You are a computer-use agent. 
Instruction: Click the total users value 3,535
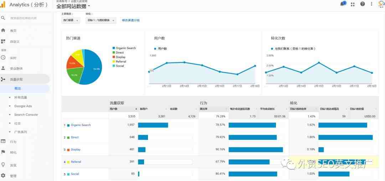click(132, 116)
